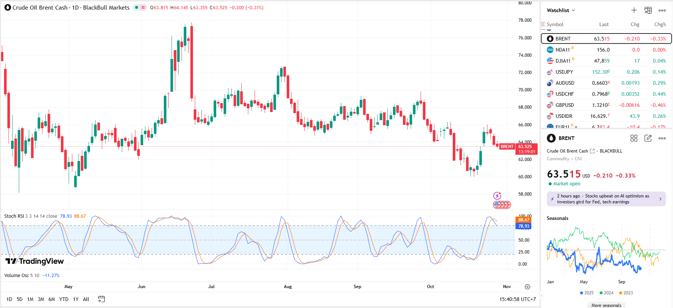The image size is (673, 308).
Task: Switch to the 1M time range
Action: [30, 299]
